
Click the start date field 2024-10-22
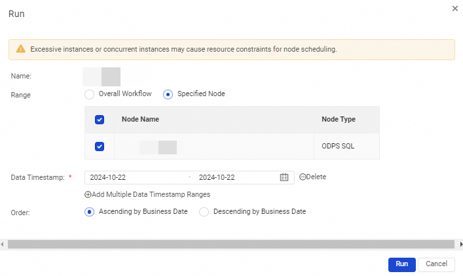tap(108, 177)
